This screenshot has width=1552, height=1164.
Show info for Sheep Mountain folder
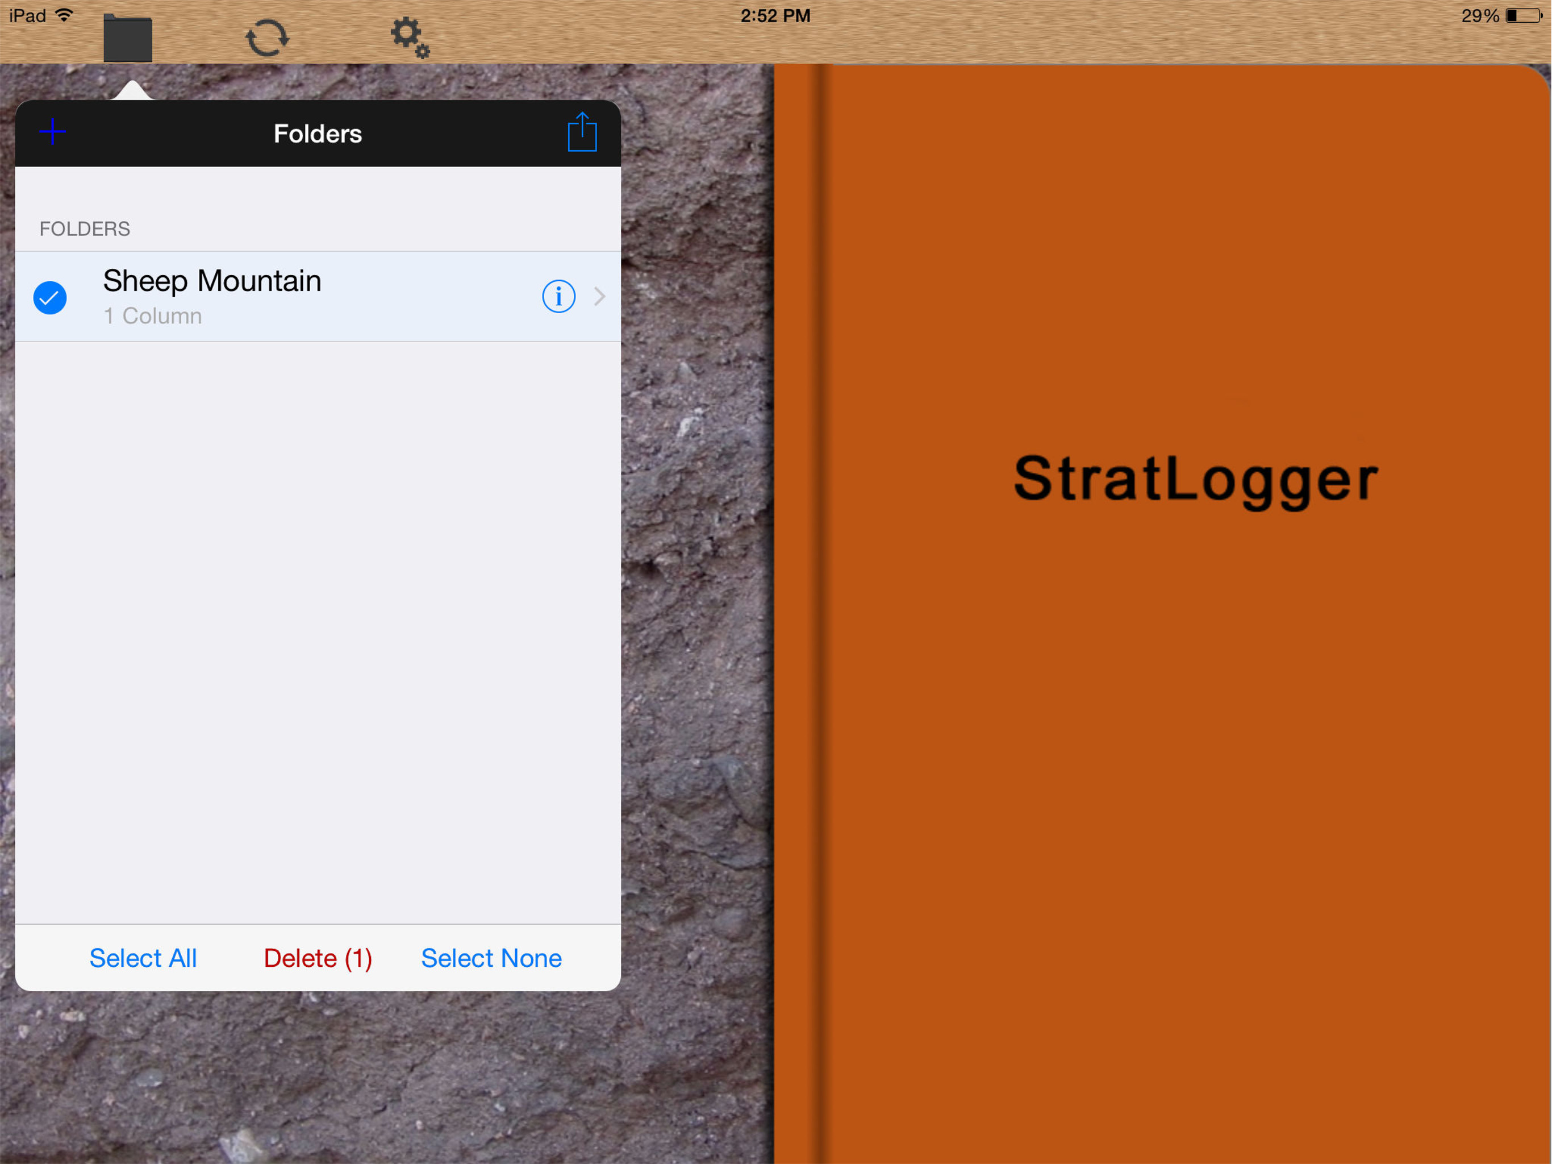[558, 296]
